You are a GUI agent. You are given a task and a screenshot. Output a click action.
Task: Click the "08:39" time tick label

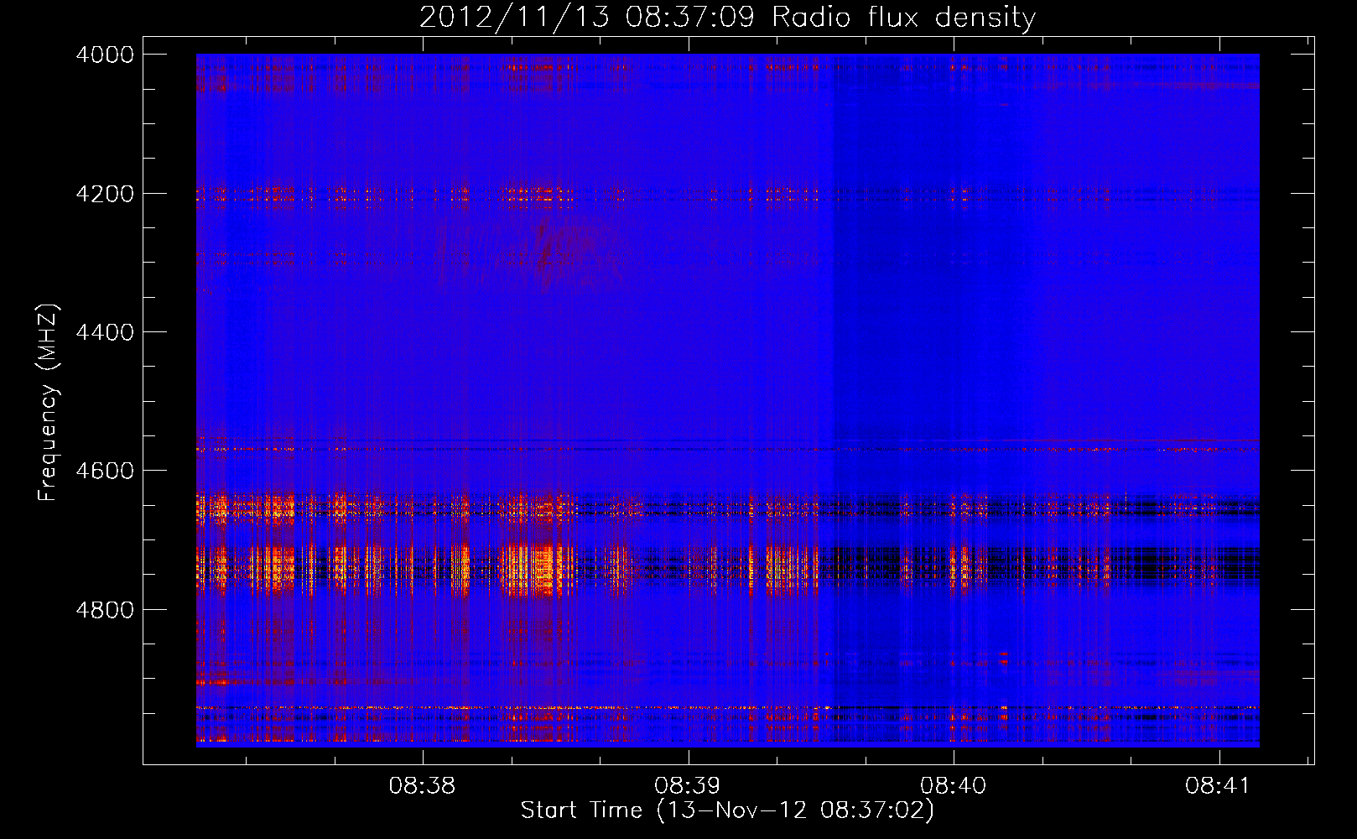(x=688, y=786)
